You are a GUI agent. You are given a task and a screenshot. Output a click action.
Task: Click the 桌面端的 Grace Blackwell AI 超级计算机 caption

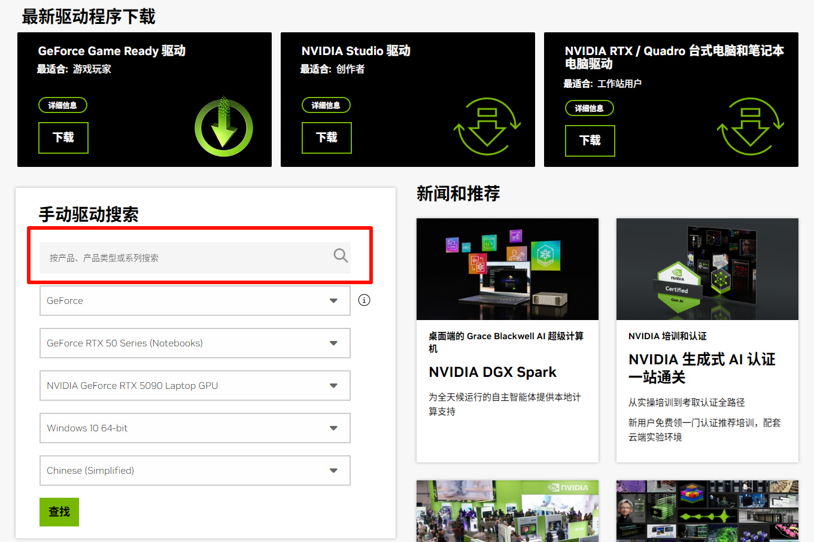(x=506, y=342)
